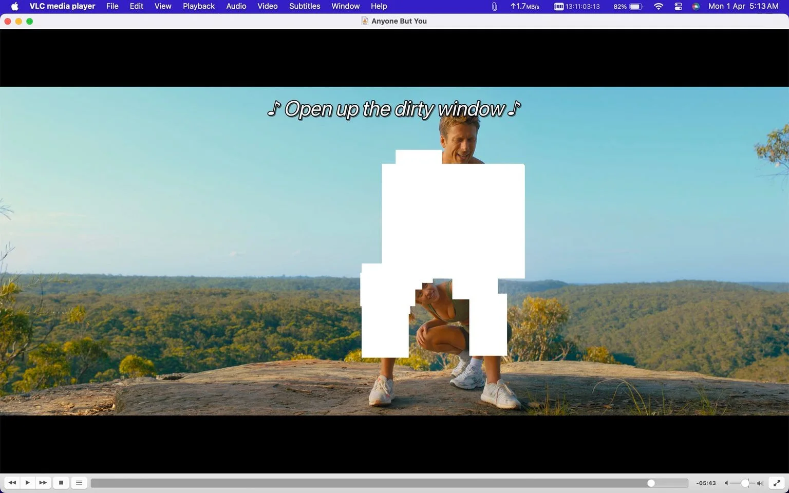
Task: Click the subtitle text Open up the dirty window
Action: pyautogui.click(x=394, y=109)
